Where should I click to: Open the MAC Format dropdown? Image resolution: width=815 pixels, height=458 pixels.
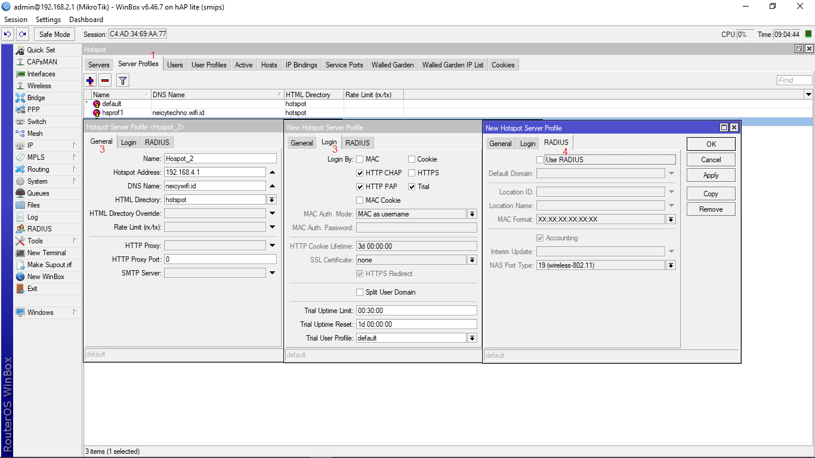point(671,219)
